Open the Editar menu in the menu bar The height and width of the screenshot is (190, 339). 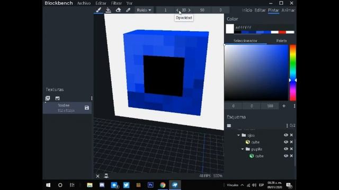click(x=101, y=3)
